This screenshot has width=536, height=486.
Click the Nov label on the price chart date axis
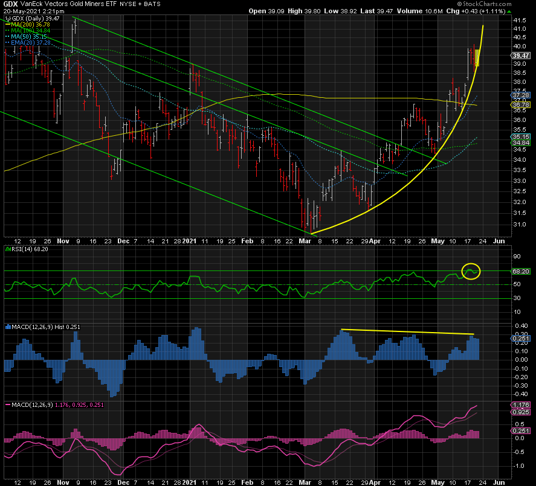(x=63, y=241)
